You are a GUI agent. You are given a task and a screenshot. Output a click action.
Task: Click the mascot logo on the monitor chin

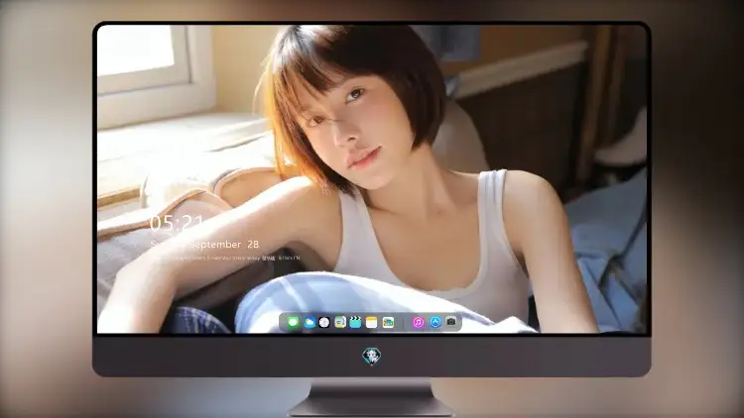(372, 356)
